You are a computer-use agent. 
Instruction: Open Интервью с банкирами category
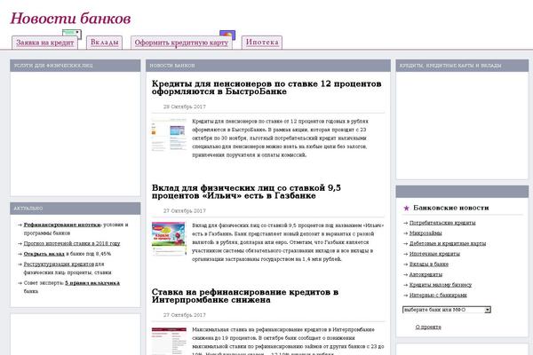(x=438, y=296)
